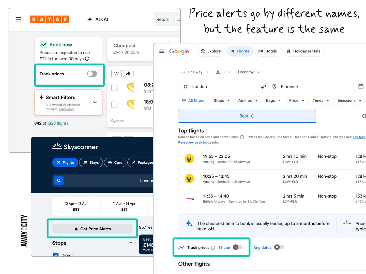The image size is (366, 274).
Task: Open the Airlines filter dropdown
Action: point(248,100)
